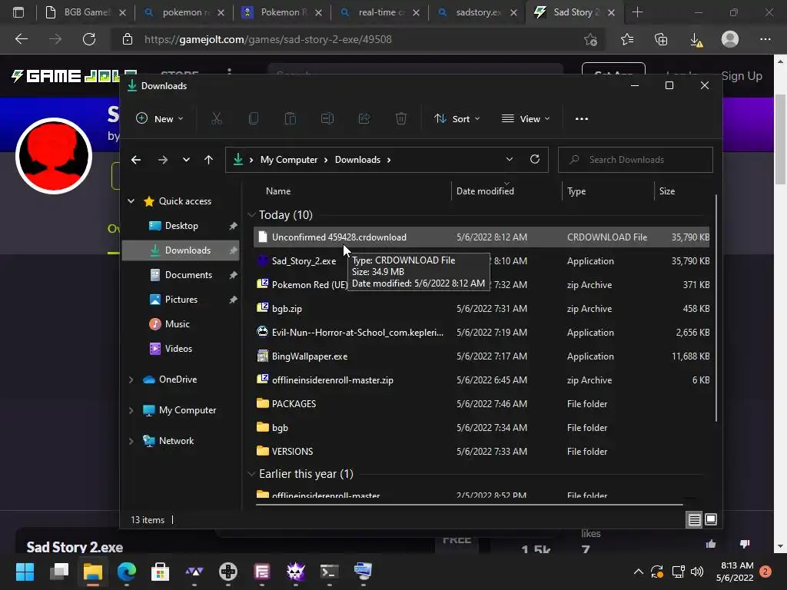Click My Computer in address breadcrumb

coord(289,160)
